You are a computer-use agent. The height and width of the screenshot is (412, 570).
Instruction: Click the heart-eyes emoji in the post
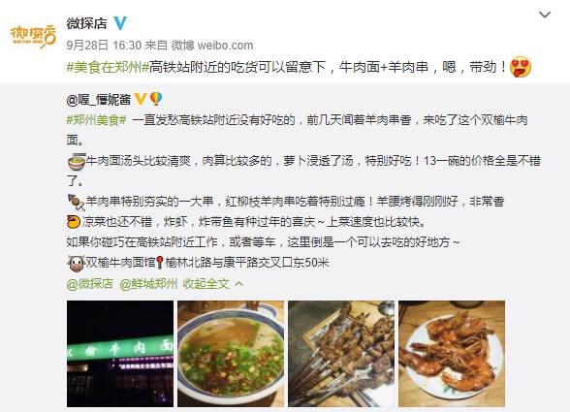[521, 67]
